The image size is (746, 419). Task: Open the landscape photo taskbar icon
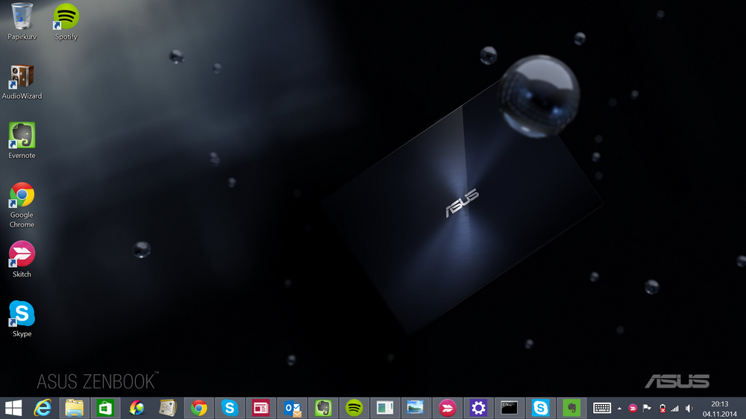(416, 408)
